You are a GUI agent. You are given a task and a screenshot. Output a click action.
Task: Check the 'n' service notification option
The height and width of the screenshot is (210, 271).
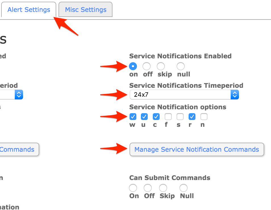204,117
